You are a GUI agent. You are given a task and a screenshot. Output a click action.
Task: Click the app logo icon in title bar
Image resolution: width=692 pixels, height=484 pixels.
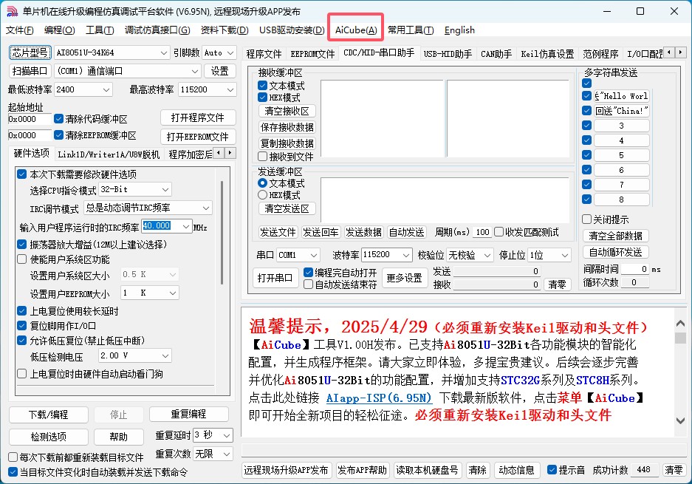coord(12,12)
